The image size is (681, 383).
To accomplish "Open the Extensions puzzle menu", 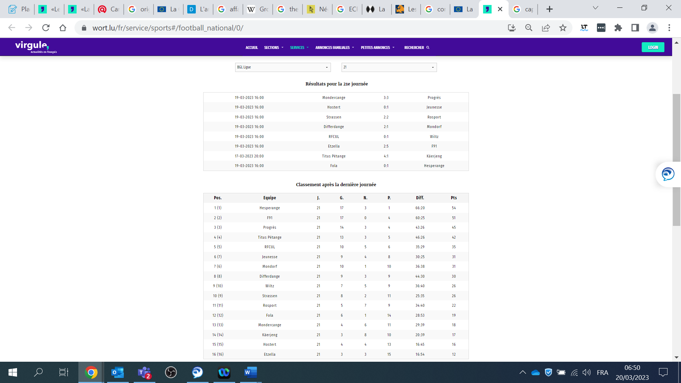I will pyautogui.click(x=618, y=28).
